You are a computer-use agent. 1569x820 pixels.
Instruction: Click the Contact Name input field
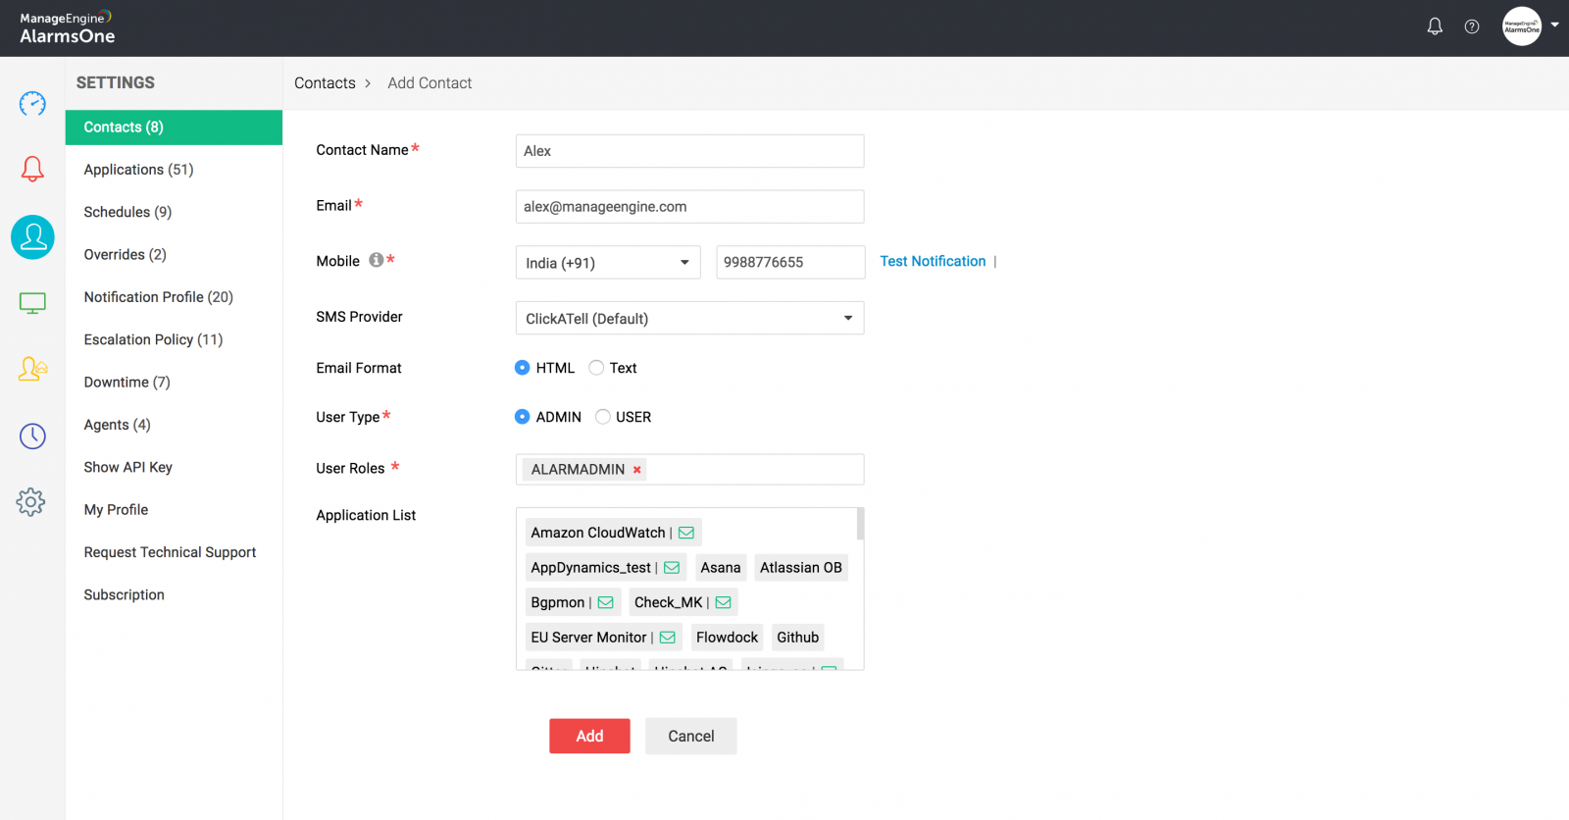[x=689, y=151]
